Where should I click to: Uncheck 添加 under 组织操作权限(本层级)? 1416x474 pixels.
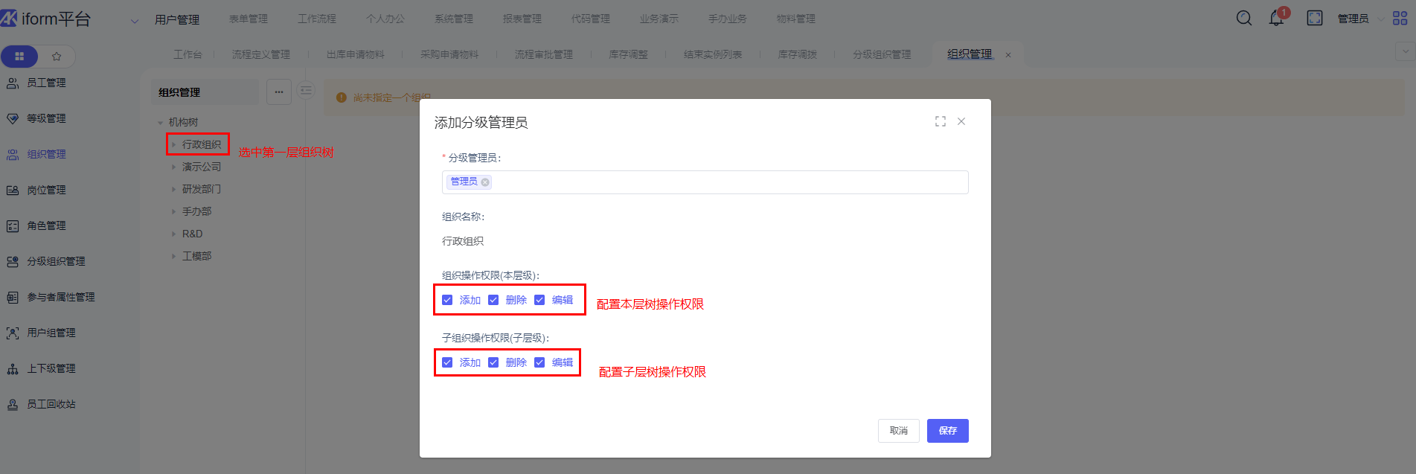[447, 300]
